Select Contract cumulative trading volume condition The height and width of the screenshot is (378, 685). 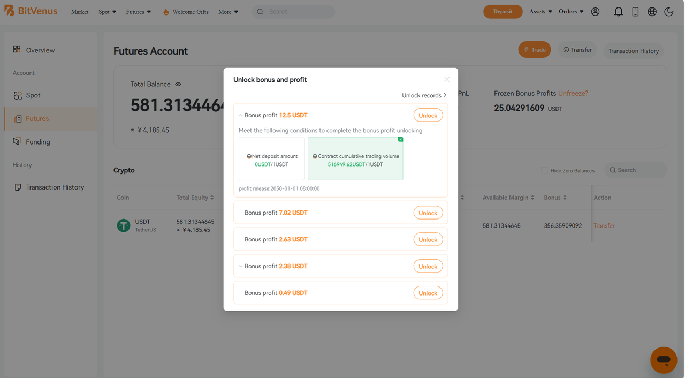pyautogui.click(x=355, y=158)
